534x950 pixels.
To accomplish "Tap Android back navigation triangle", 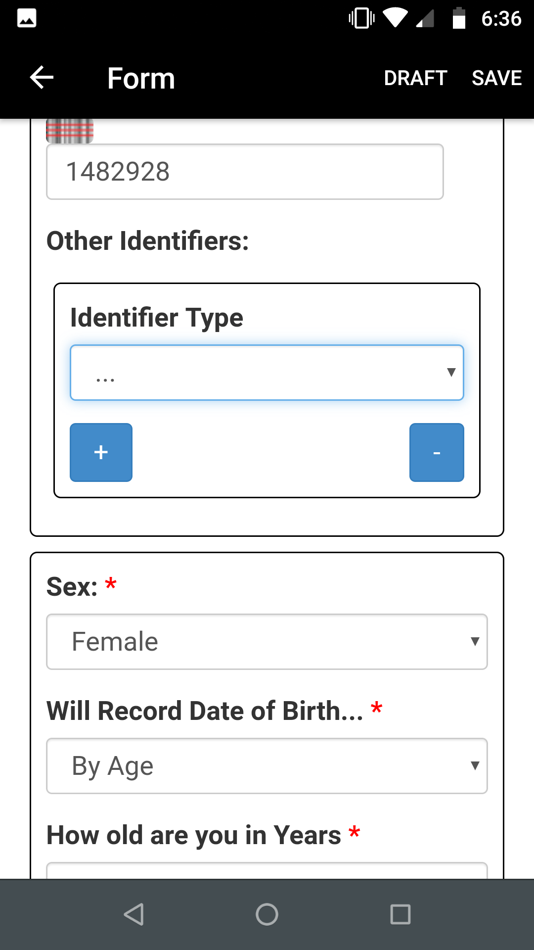I will tap(133, 914).
